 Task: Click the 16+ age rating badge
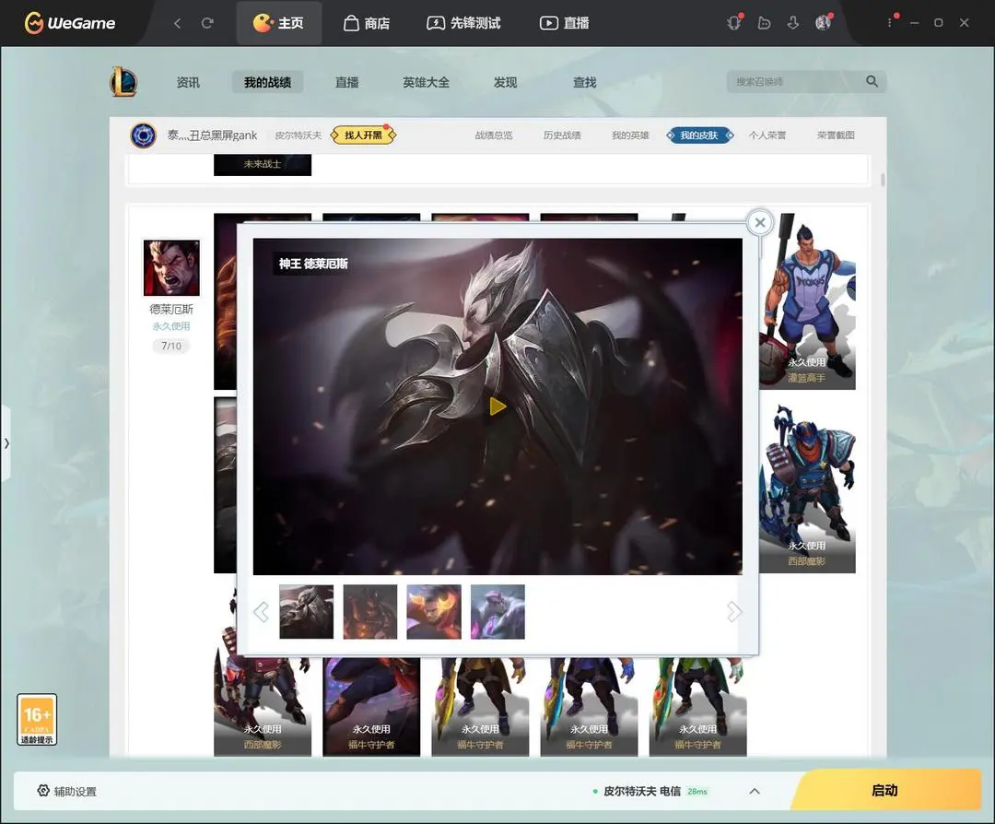pyautogui.click(x=37, y=719)
